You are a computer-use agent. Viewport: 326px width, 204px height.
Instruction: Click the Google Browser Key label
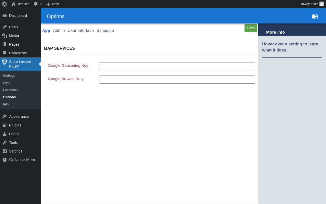click(x=66, y=79)
